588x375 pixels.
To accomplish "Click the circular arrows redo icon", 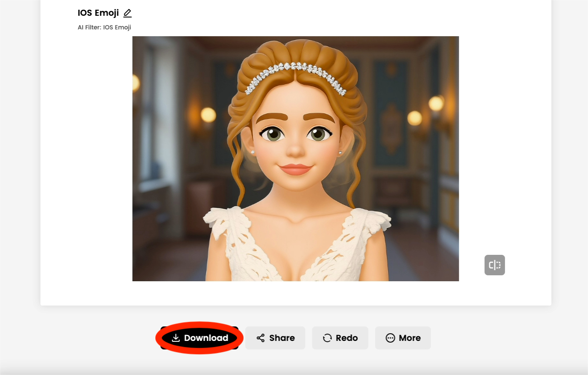I will tap(327, 338).
